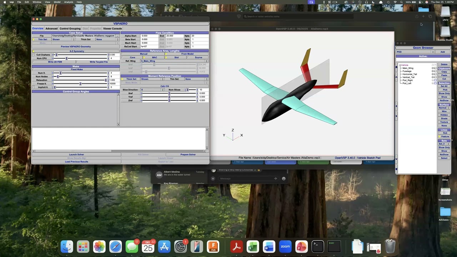Collapse the Vehicle tree node
Image resolution: width=457 pixels, height=257 pixels.
[x=400, y=65]
